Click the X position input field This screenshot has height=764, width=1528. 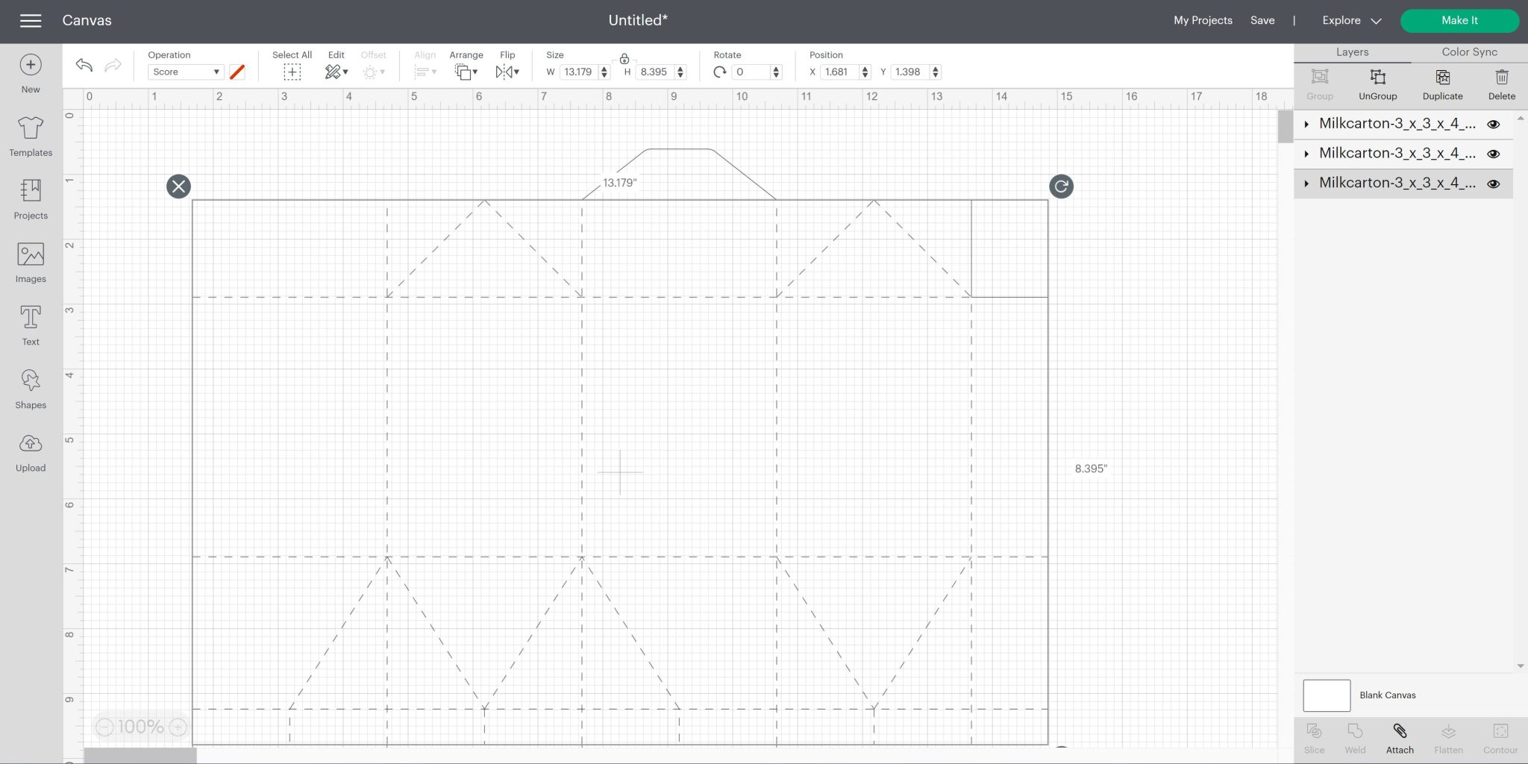click(839, 72)
